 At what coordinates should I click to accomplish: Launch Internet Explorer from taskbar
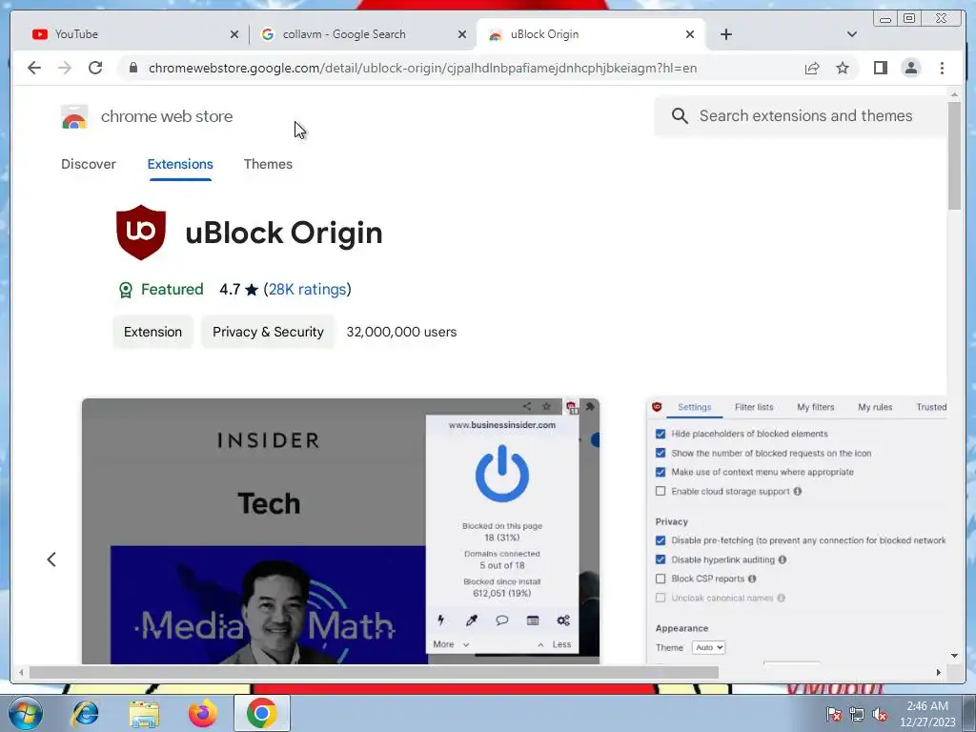[x=85, y=713]
